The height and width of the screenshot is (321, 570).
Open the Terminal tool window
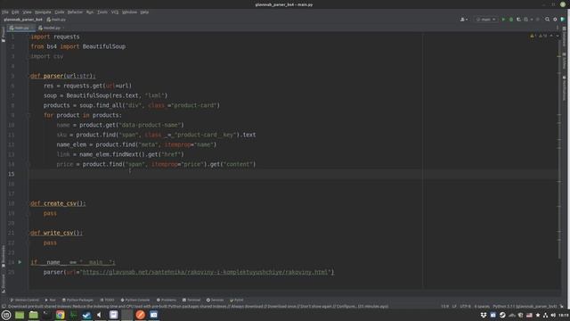click(x=191, y=300)
